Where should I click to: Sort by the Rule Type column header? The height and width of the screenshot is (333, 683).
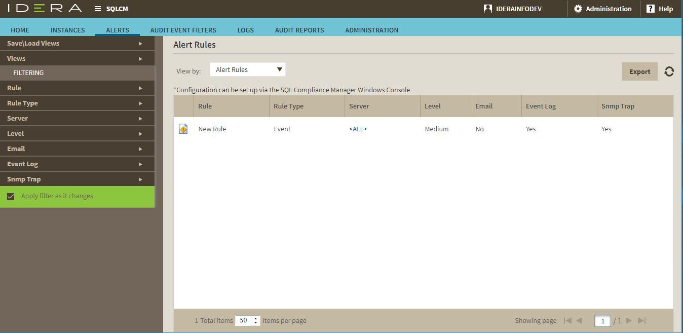click(x=307, y=106)
